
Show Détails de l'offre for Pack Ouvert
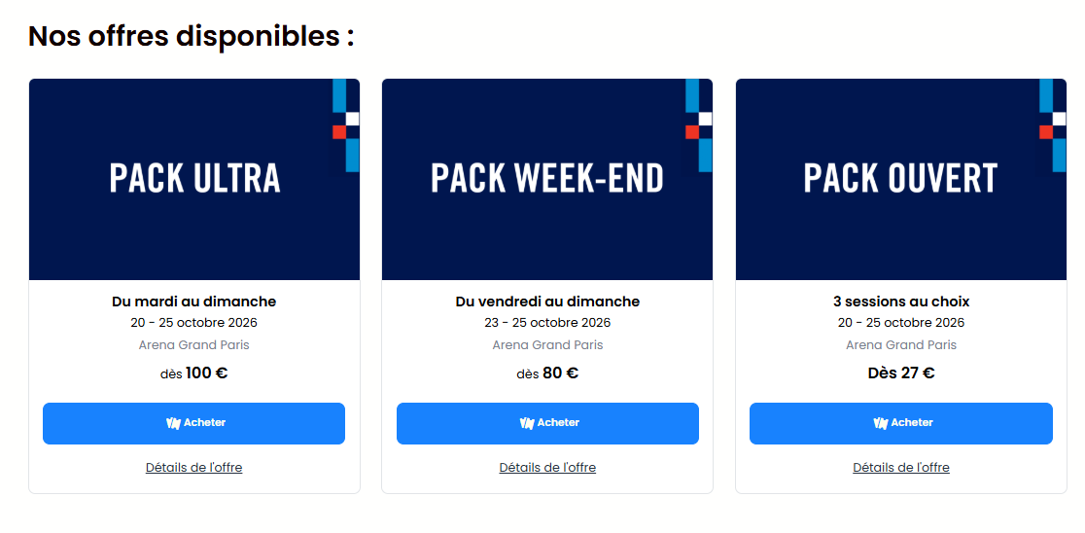coord(901,468)
